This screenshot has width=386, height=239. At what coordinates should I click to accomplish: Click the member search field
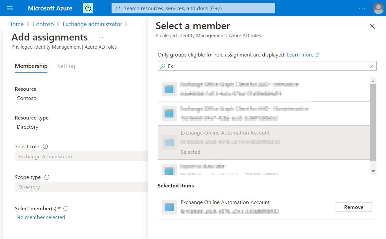[x=267, y=66]
